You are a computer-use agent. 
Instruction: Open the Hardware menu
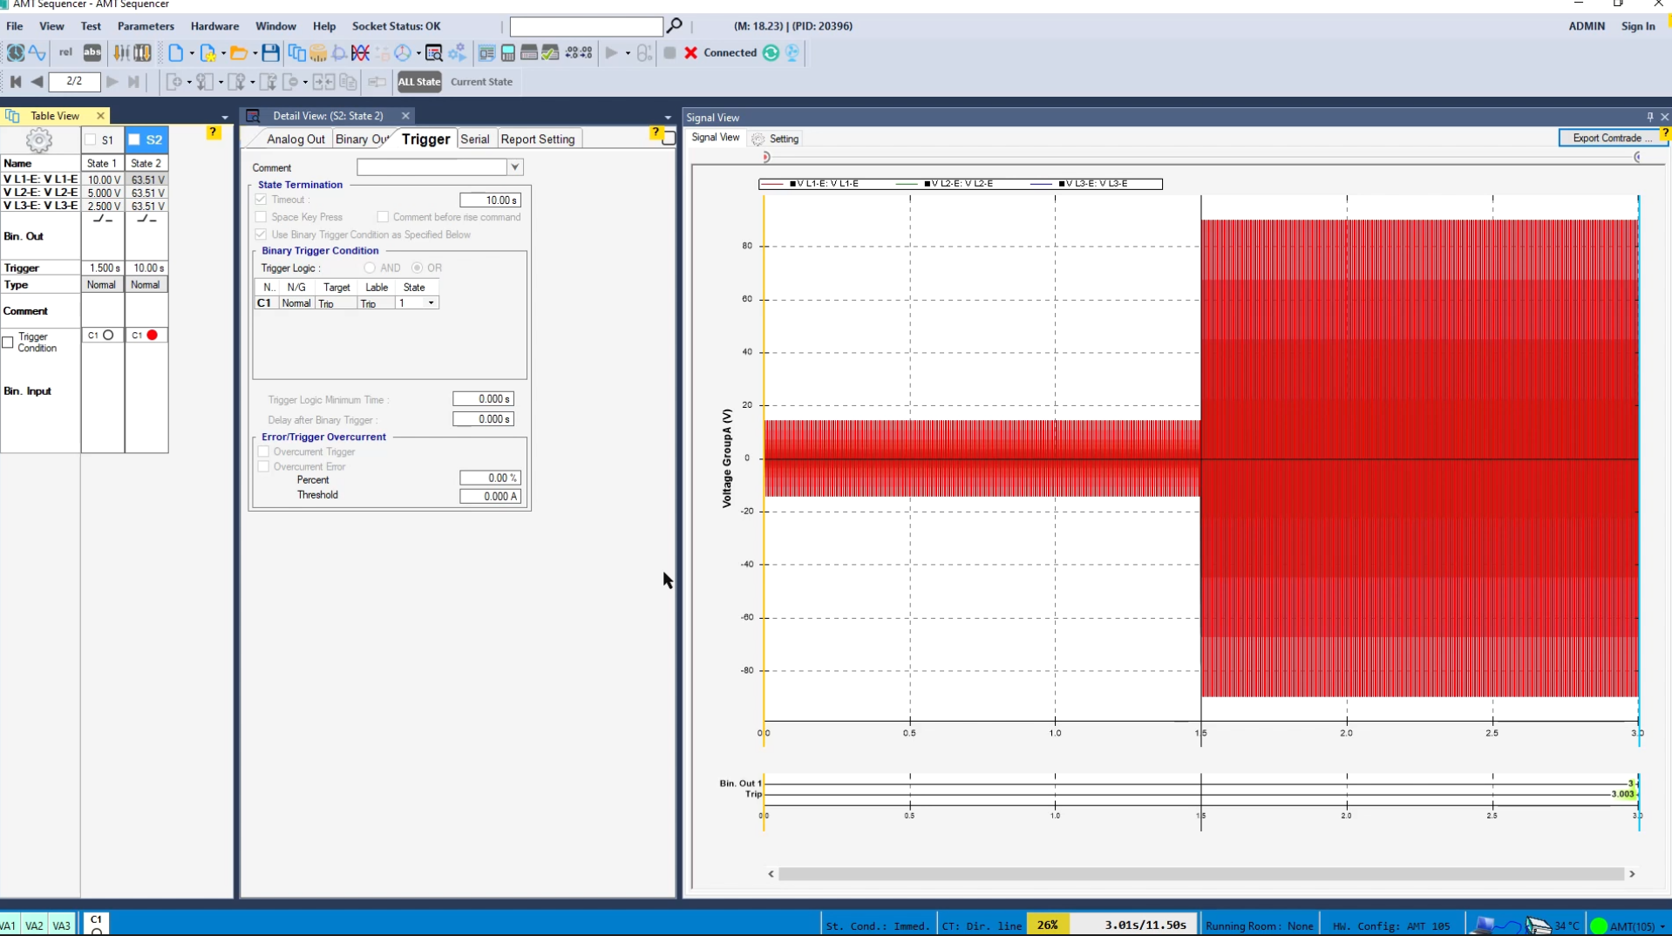coord(214,26)
